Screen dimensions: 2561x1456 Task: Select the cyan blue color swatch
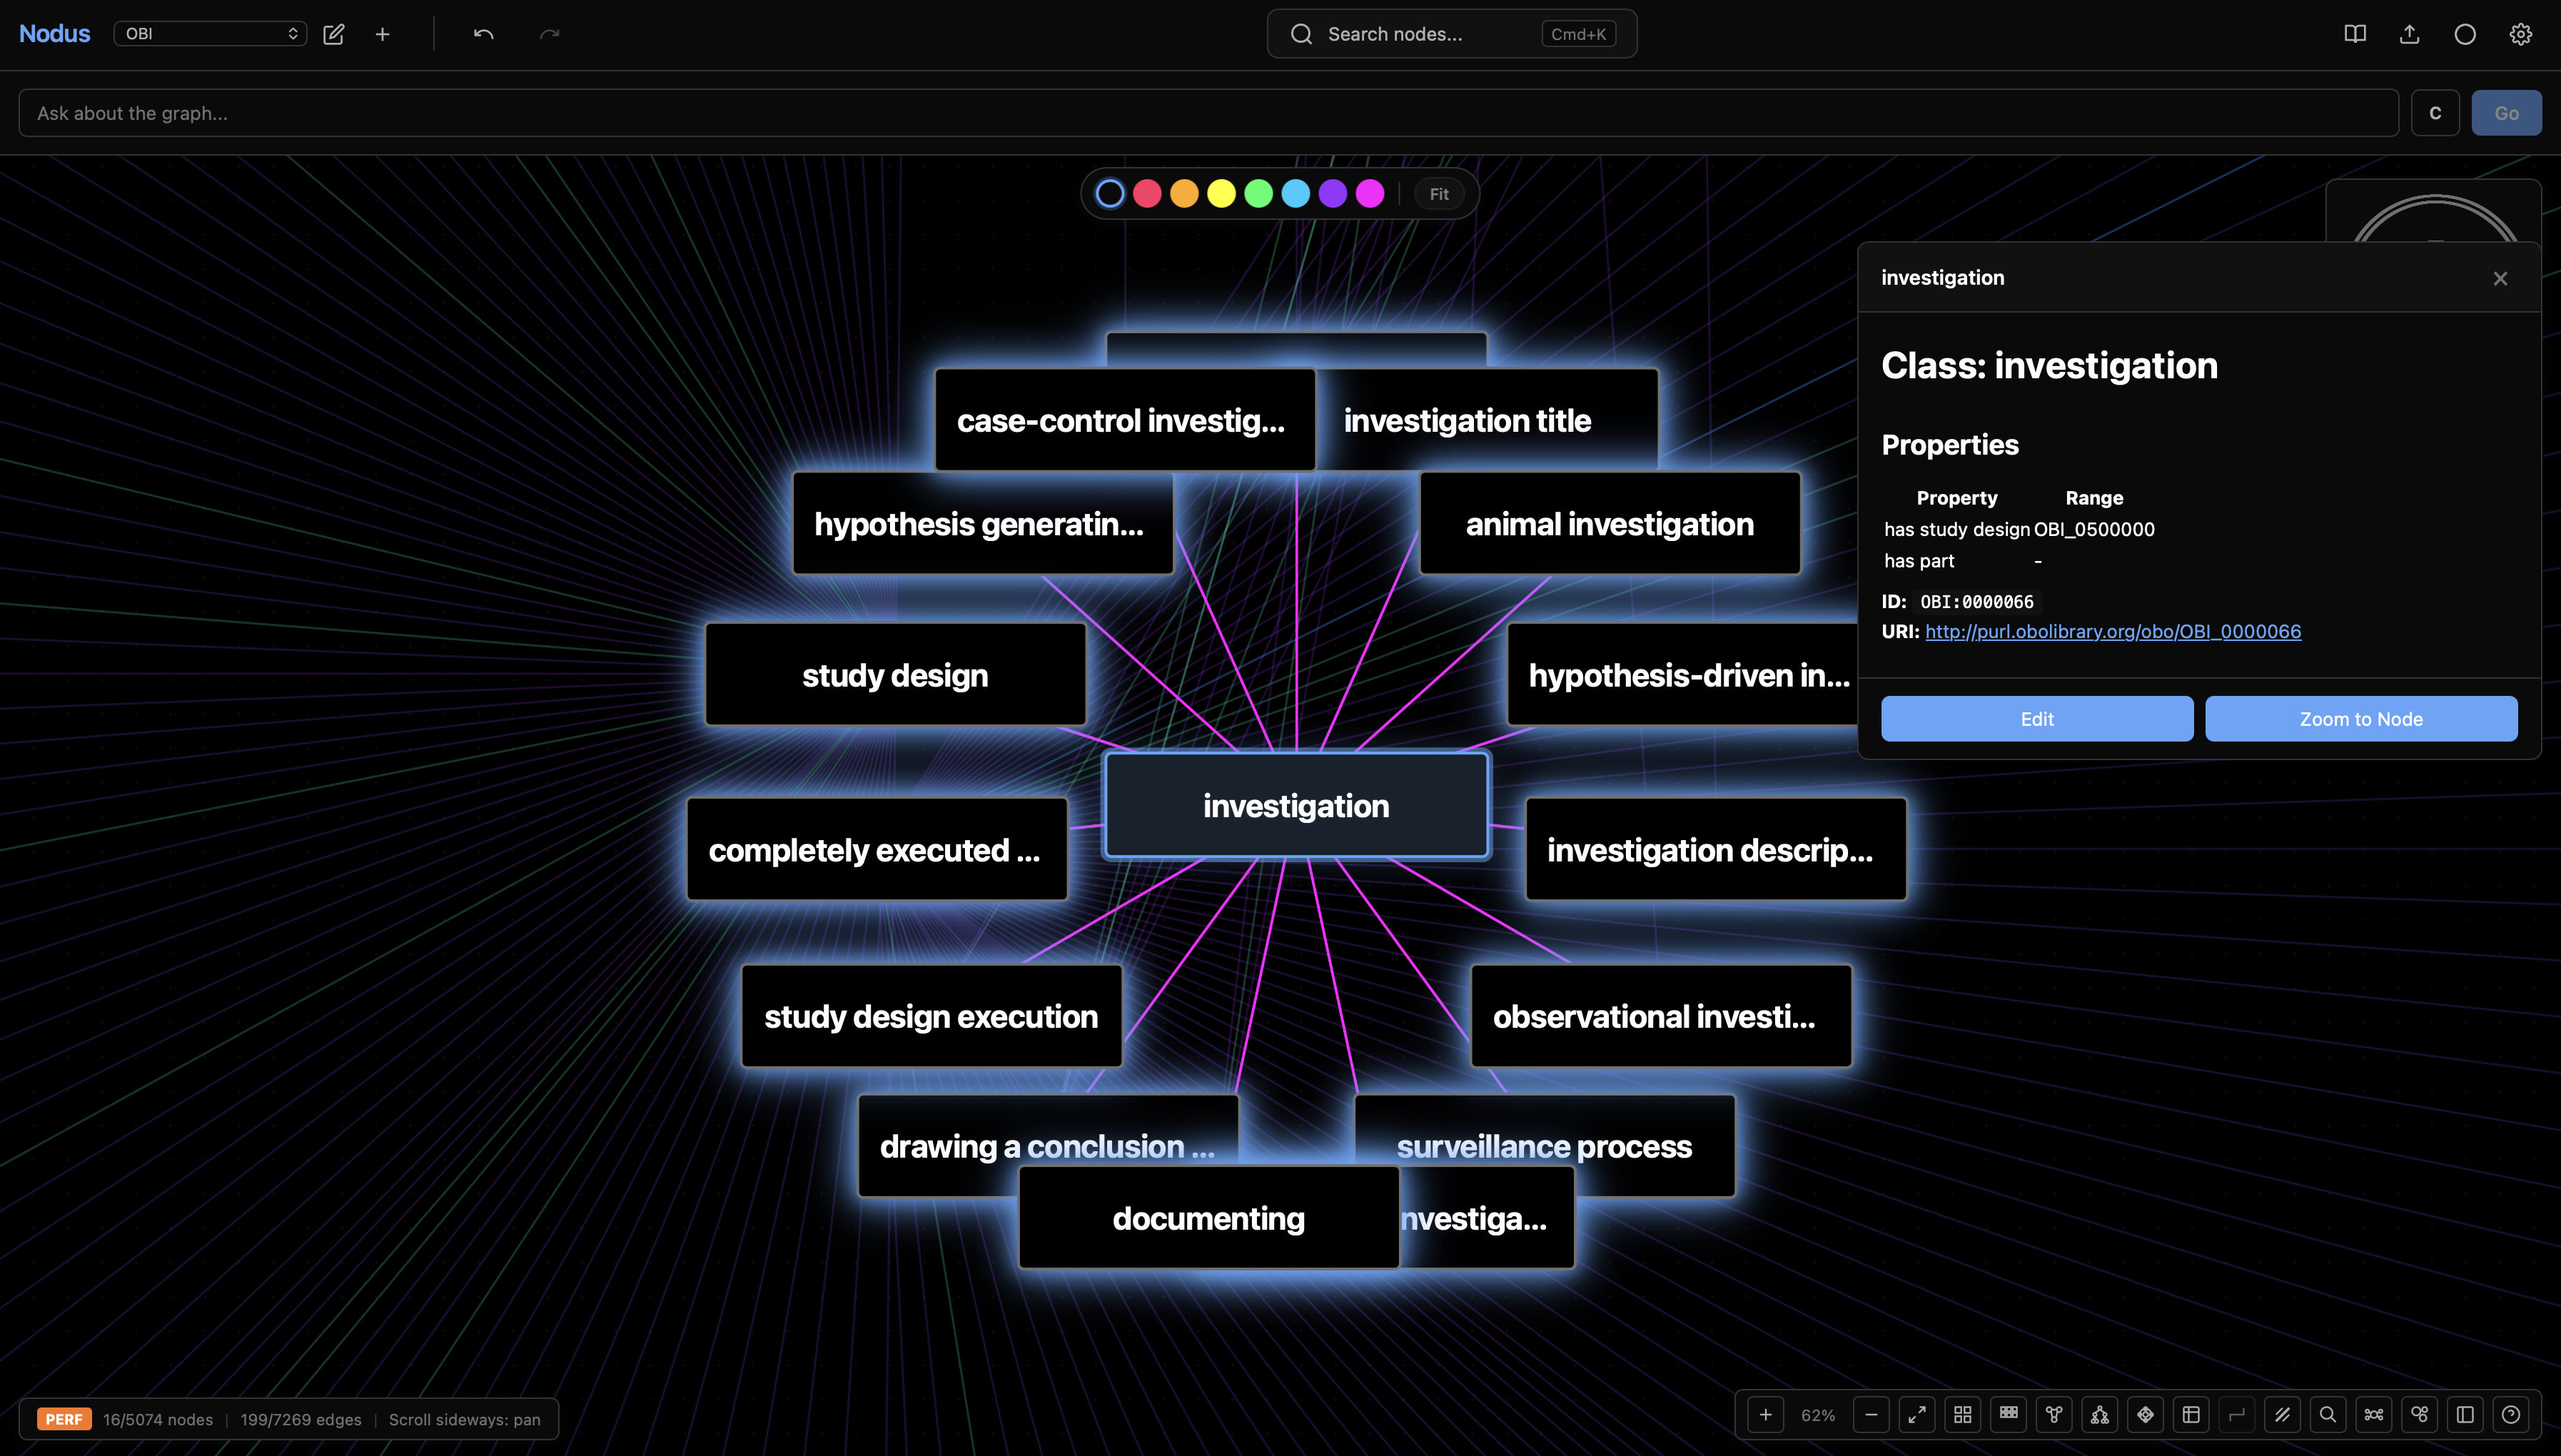[x=1295, y=194]
